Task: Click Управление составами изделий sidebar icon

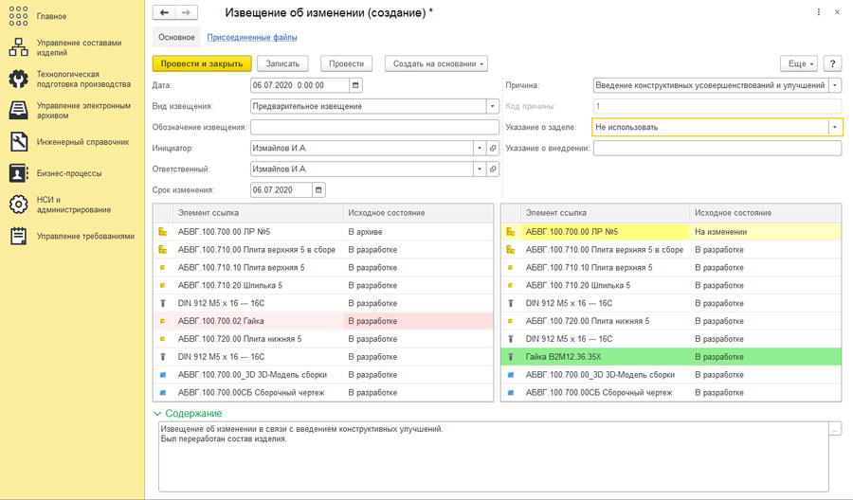Action: tap(18, 47)
